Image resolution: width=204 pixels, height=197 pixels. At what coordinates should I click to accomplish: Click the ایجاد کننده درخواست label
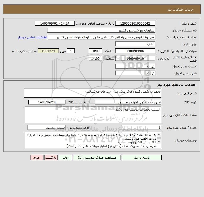click(182, 37)
